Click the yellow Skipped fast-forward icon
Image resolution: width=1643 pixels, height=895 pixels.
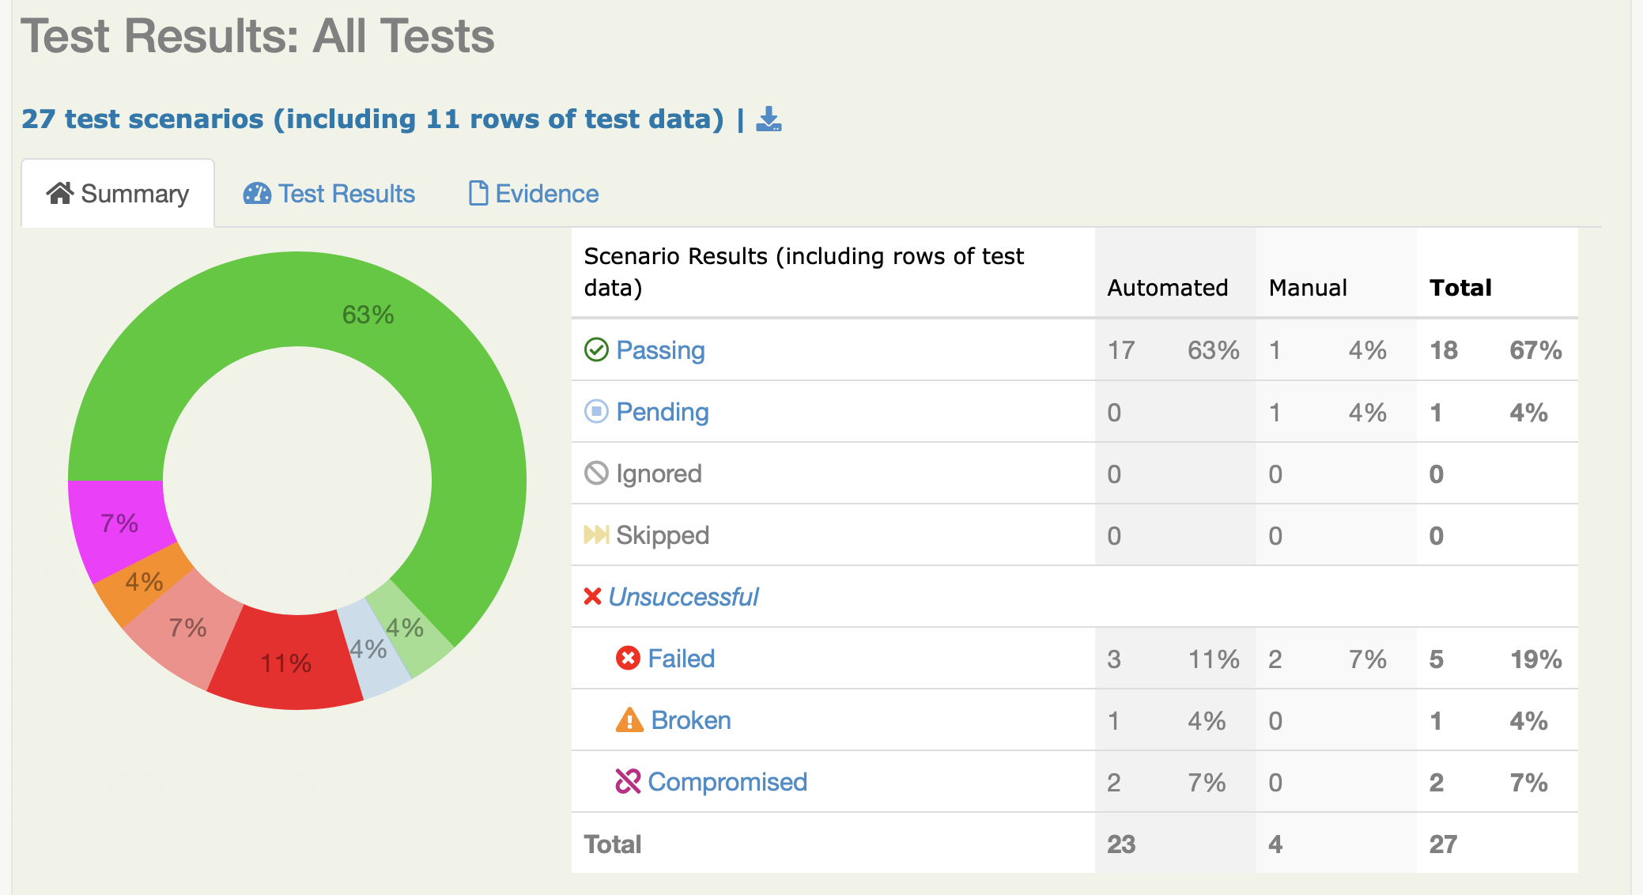coord(596,534)
